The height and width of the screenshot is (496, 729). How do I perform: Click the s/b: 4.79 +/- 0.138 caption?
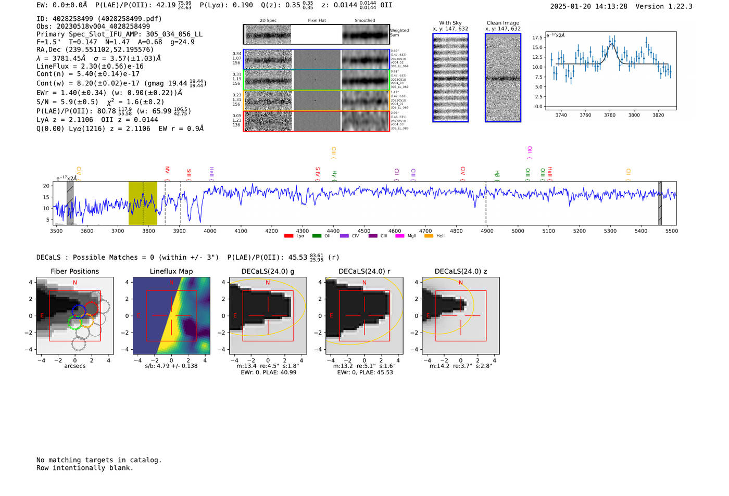click(171, 366)
